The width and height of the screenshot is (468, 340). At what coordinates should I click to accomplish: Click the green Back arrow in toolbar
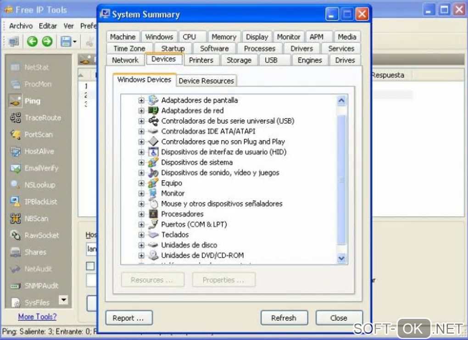click(x=32, y=41)
